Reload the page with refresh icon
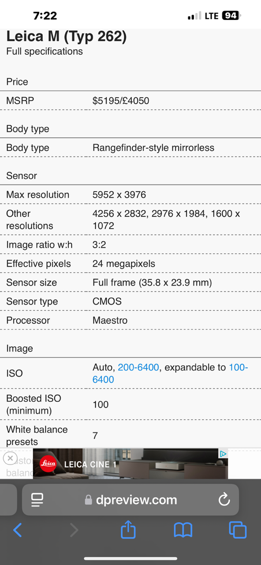The image size is (261, 565). [224, 500]
